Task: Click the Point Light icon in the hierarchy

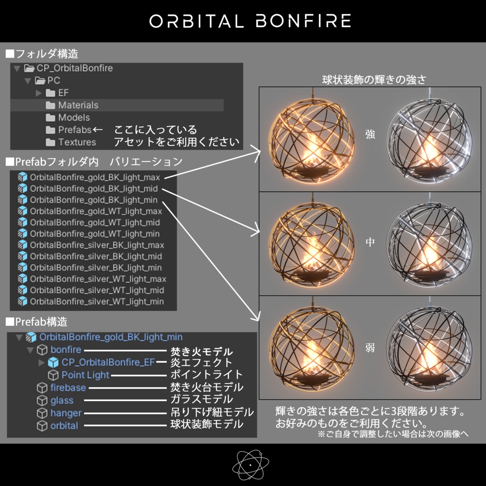Action: (53, 375)
